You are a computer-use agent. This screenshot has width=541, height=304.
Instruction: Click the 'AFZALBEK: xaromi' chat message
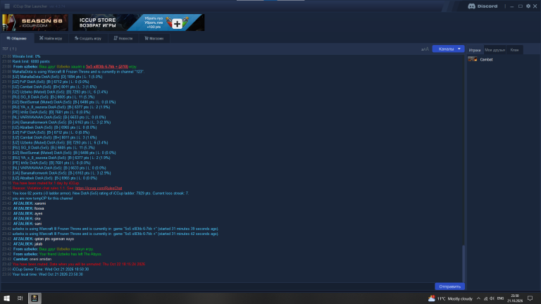click(x=30, y=203)
